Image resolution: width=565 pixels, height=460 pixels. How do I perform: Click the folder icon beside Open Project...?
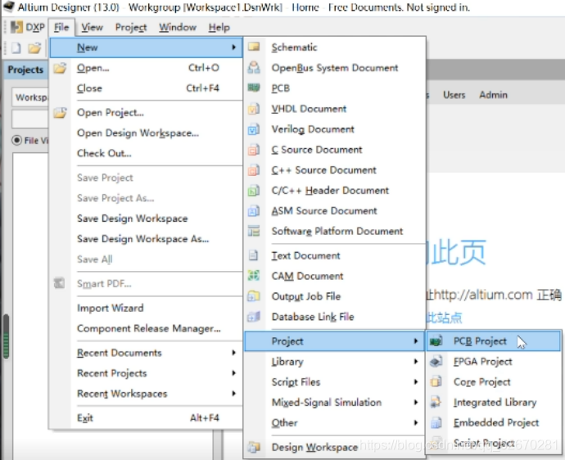coord(60,113)
